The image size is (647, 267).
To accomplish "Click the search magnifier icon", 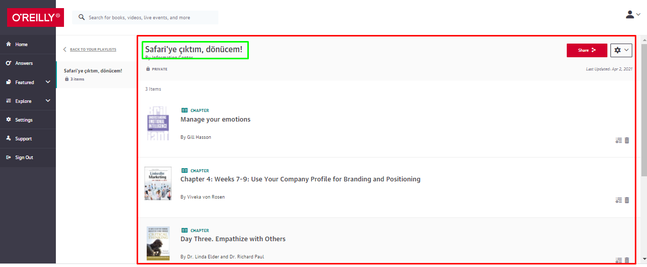I will 82,17.
